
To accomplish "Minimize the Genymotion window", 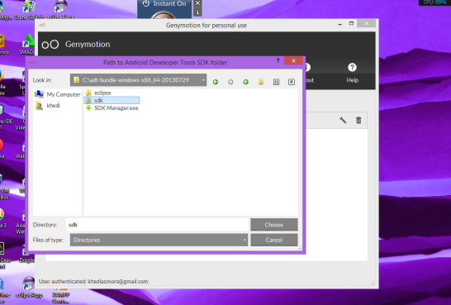I will [340, 24].
